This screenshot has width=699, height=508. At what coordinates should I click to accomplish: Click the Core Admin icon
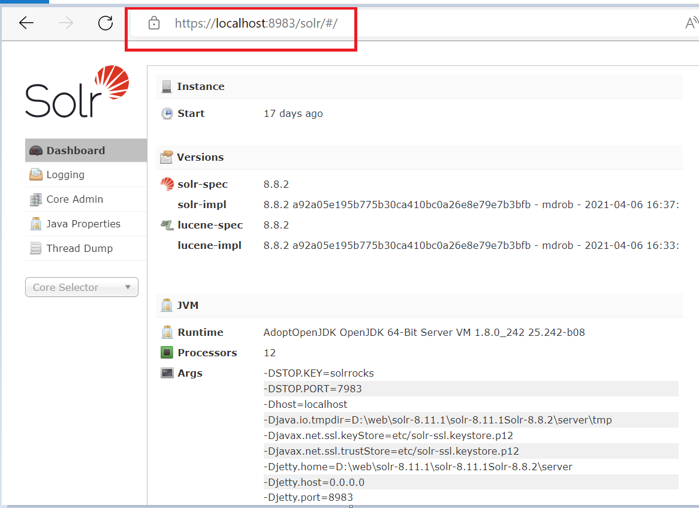pyautogui.click(x=35, y=199)
